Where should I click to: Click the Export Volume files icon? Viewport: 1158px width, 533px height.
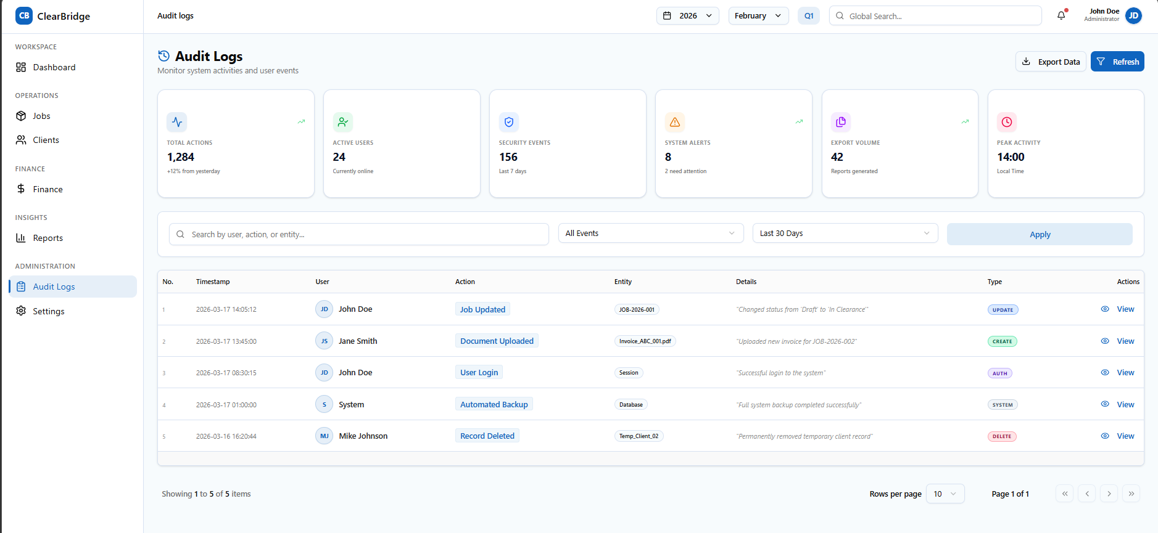841,122
